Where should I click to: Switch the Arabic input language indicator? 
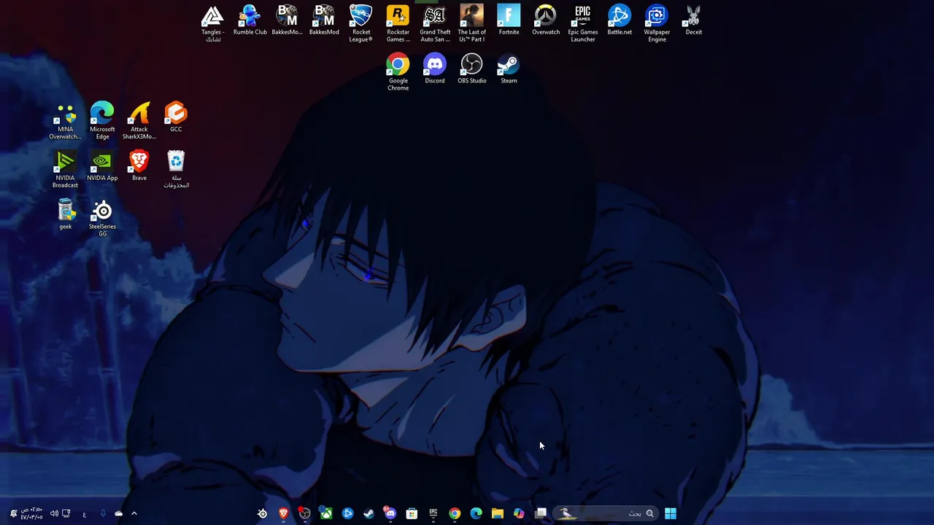click(x=84, y=514)
